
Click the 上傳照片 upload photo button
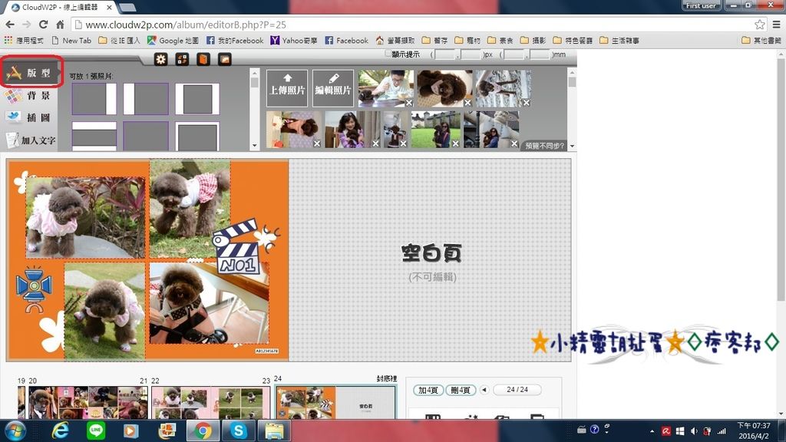[x=287, y=88]
